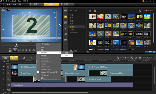Click the project duration clock icon
The height and width of the screenshot is (94, 156).
[x=140, y=58]
